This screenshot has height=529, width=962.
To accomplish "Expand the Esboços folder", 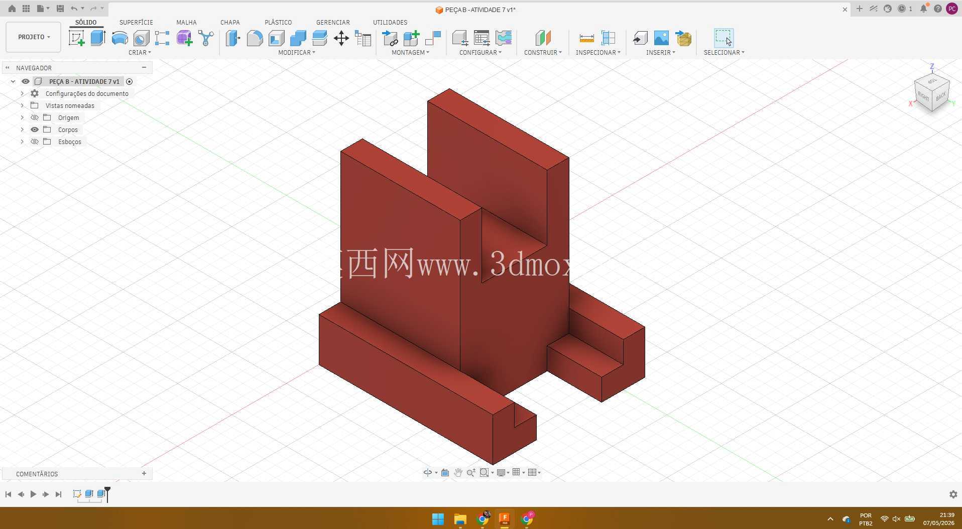I will [x=22, y=142].
